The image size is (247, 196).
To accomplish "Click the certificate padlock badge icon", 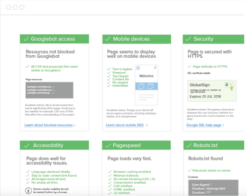I will (x=229, y=85).
